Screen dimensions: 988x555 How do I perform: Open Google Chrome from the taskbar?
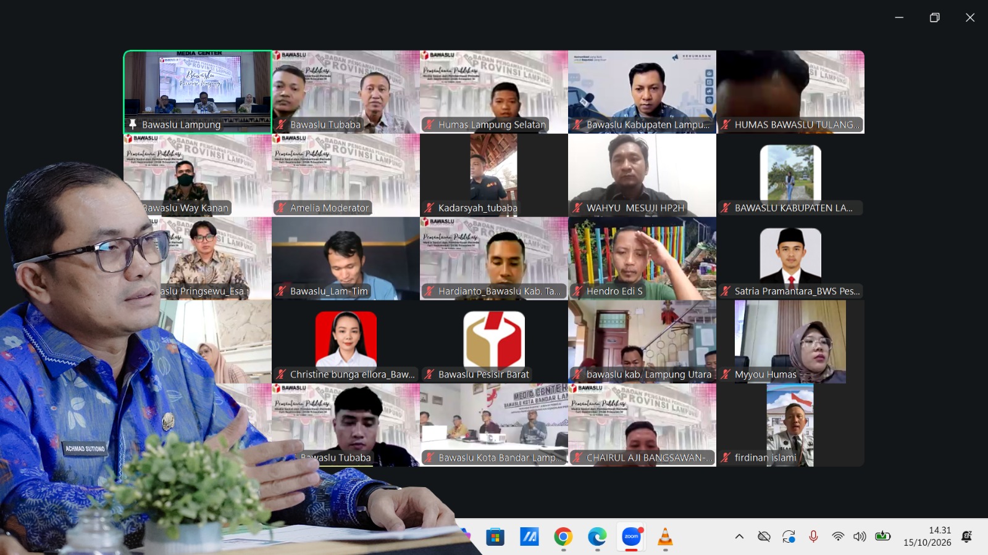(563, 537)
